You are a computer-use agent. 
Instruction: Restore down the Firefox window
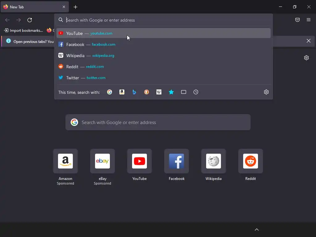click(295, 7)
